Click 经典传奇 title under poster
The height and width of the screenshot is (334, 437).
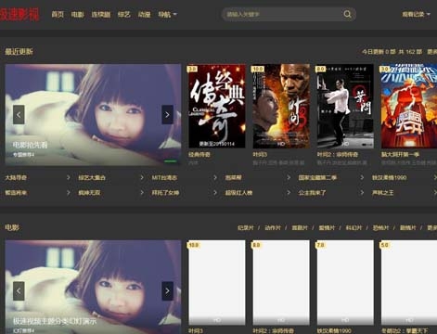tap(199, 154)
